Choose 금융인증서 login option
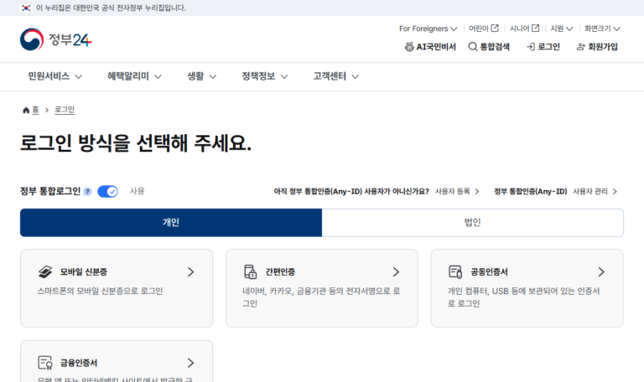This screenshot has width=644, height=382. point(117,361)
